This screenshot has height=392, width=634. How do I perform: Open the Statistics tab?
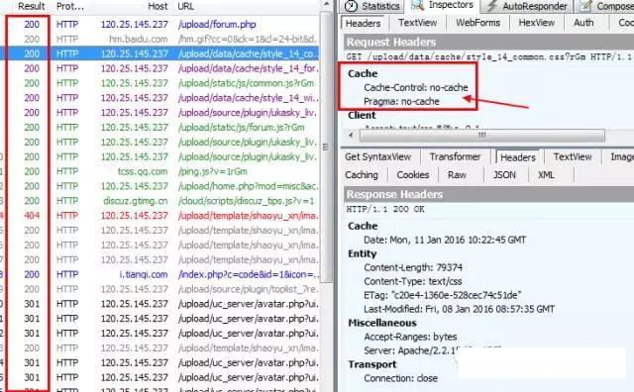coord(371,6)
